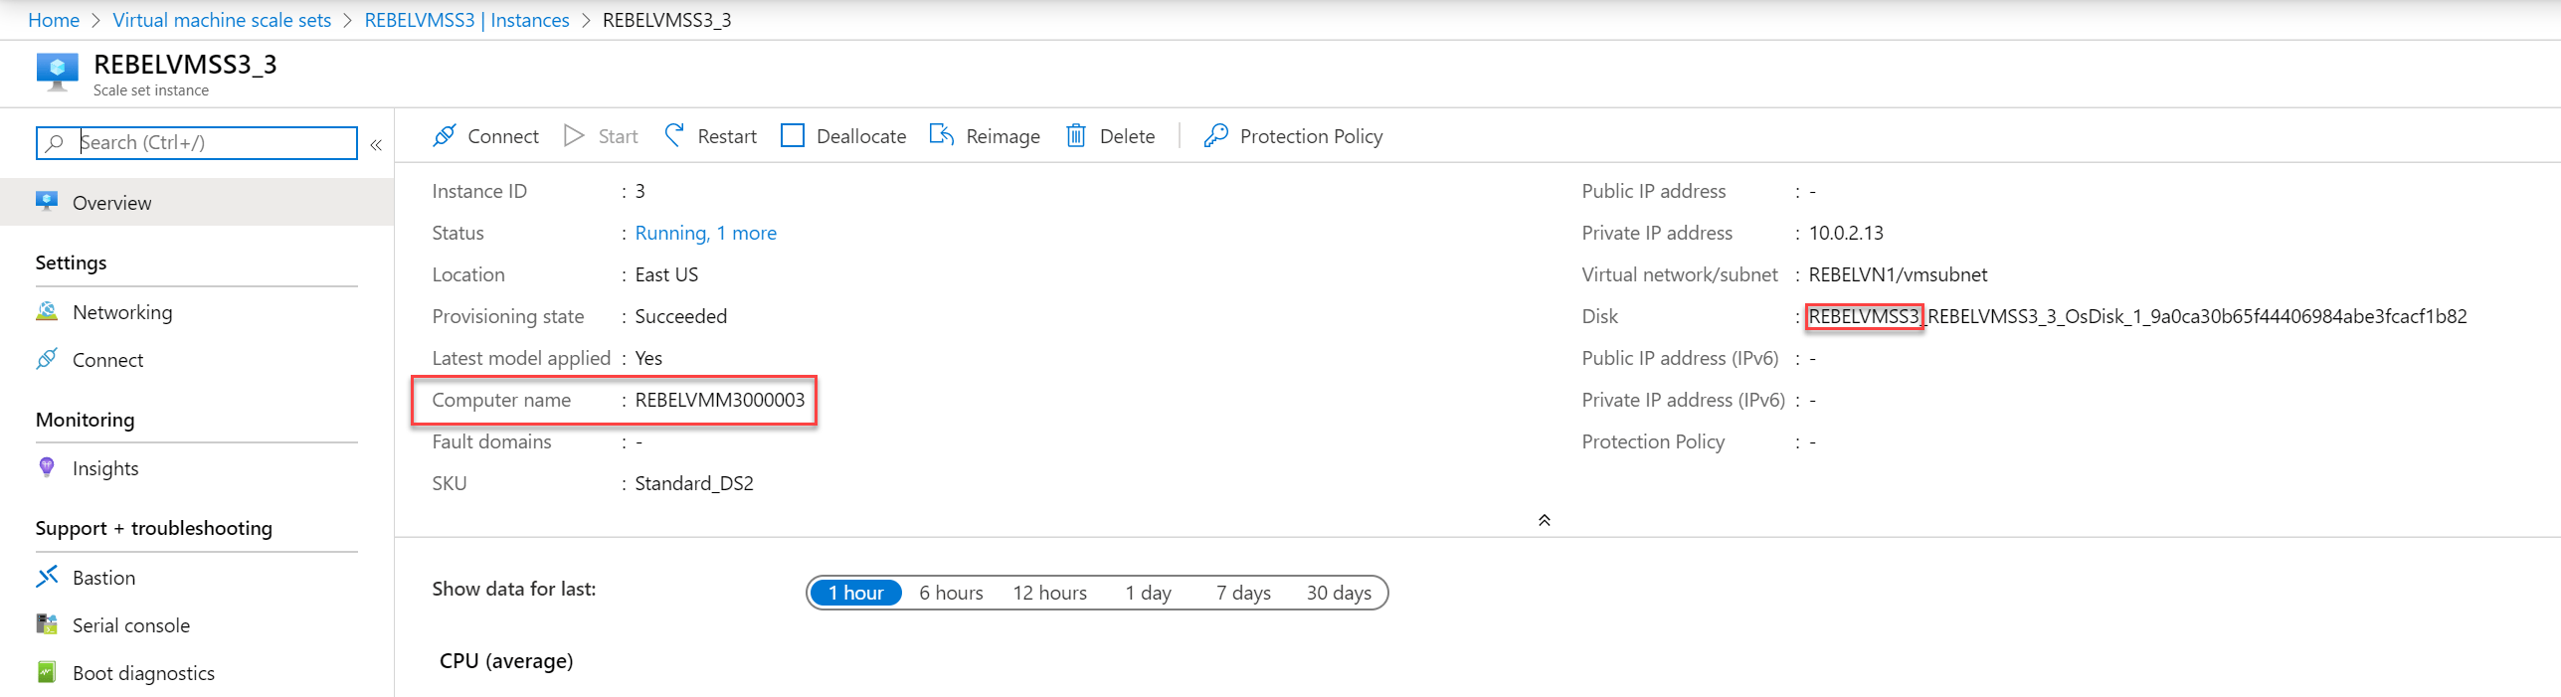Screen dimensions: 2561x697
Task: Click the sidebar Connect plug icon
Action: tap(47, 359)
